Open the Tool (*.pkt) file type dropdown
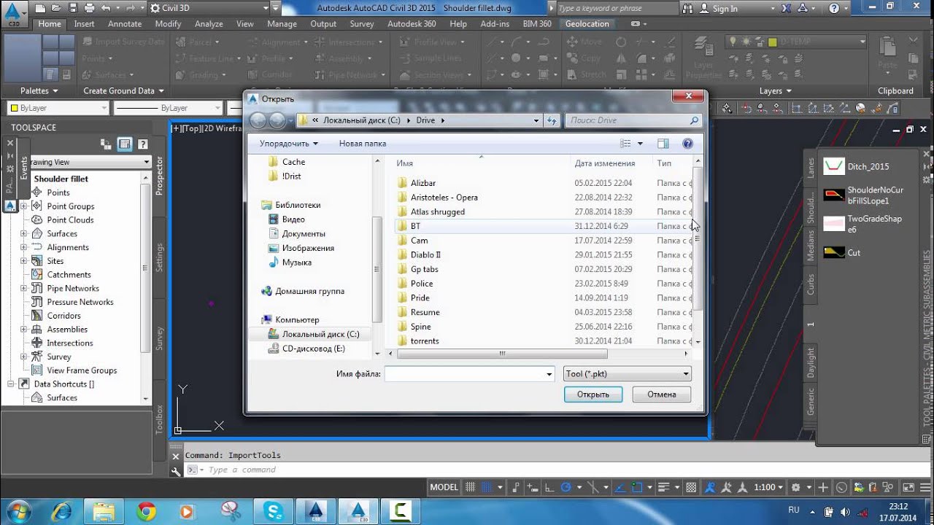This screenshot has width=934, height=525. 628,374
